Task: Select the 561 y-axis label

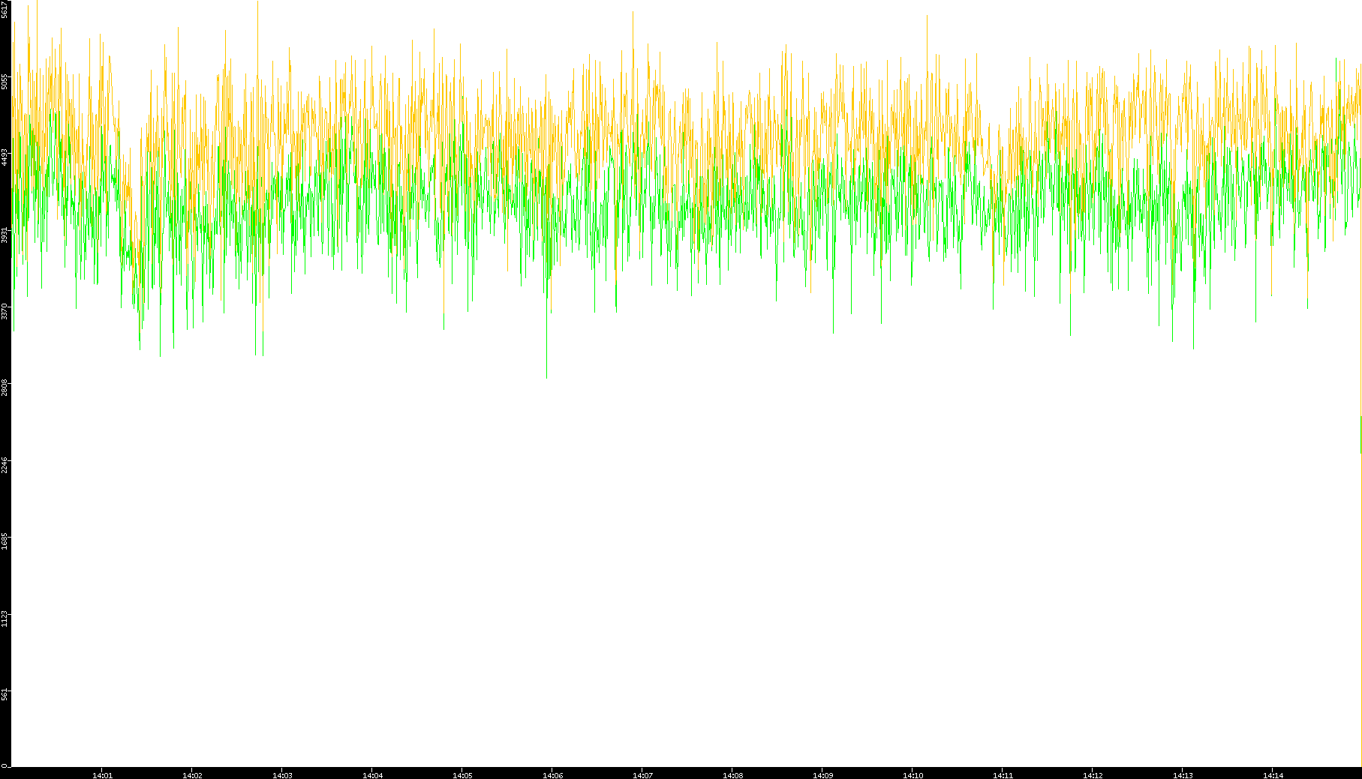Action: click(5, 694)
